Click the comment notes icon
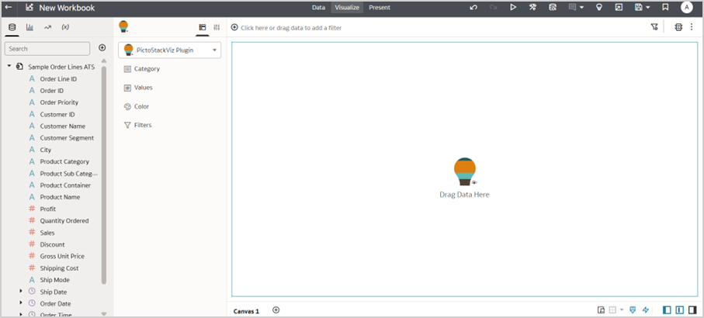 coord(573,8)
